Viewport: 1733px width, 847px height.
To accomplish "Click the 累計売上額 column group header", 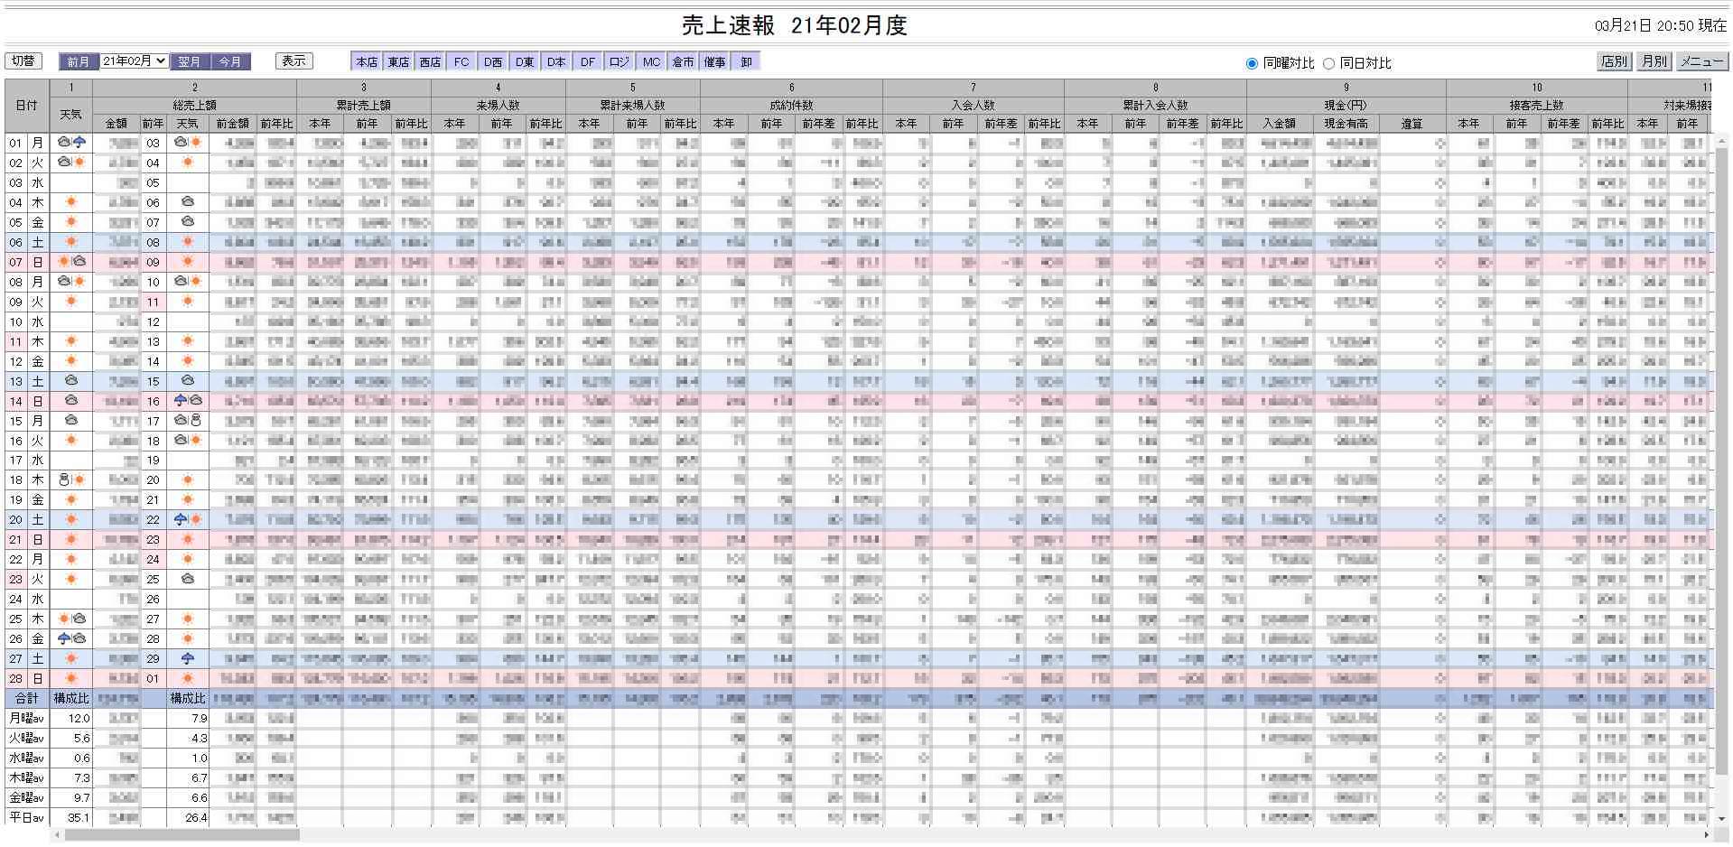I will coord(364,105).
